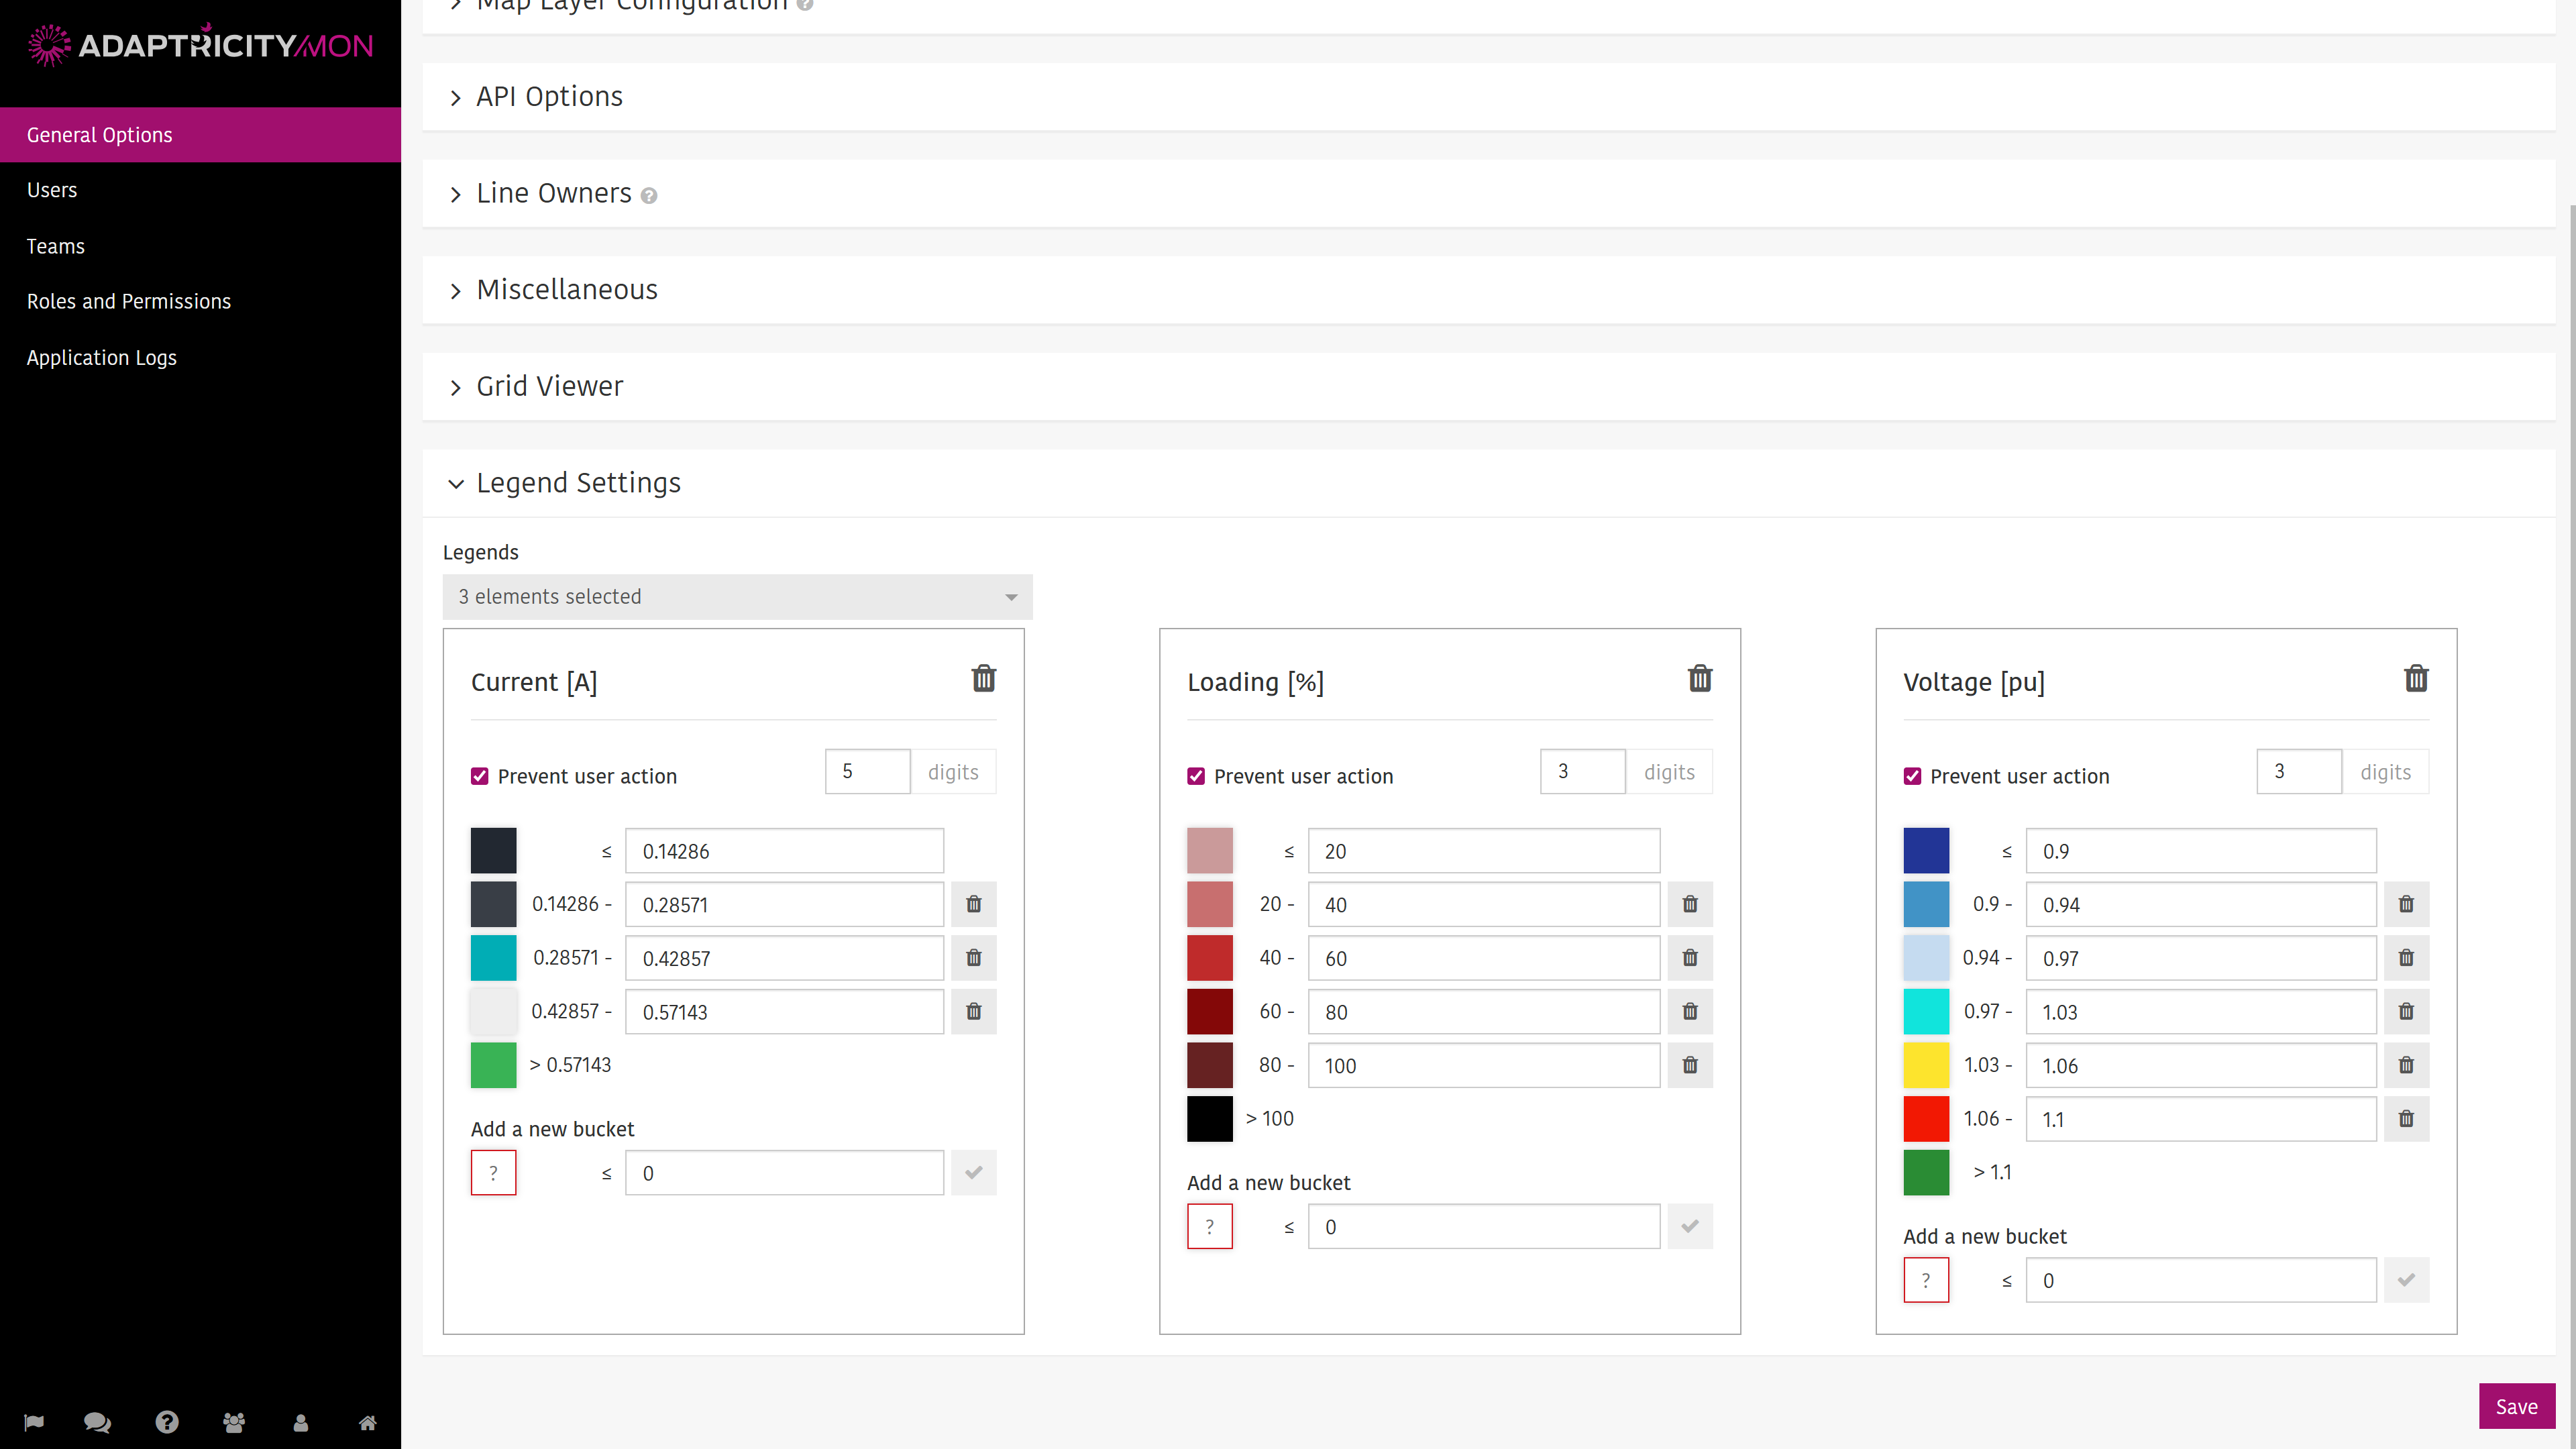The image size is (2576, 1449).
Task: Select General Options in the sidebar
Action: [x=200, y=134]
